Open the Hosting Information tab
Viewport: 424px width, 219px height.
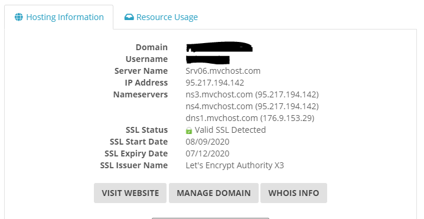[59, 17]
